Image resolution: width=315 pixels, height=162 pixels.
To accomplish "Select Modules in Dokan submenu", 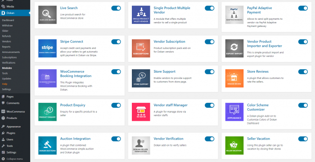I will pos(7,68).
